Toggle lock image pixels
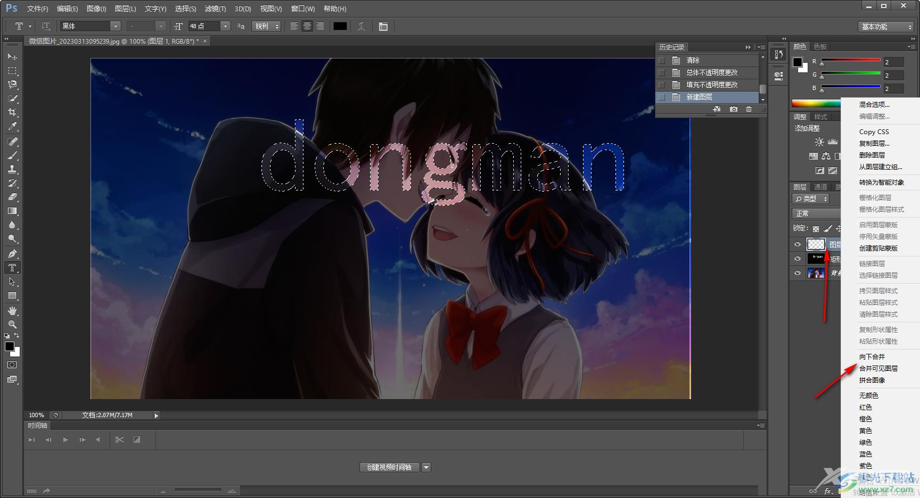Screen dimensions: 920x498 [x=828, y=229]
